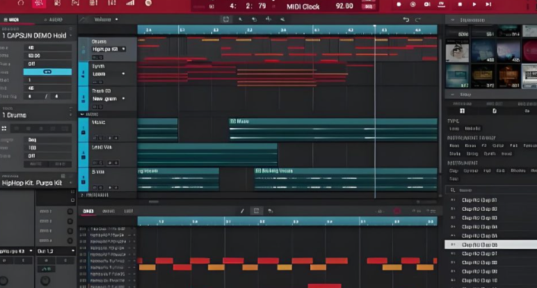Screen dimensions: 537x288
Task: Click the red icon in lower editor toolbar
Action: 397,211
